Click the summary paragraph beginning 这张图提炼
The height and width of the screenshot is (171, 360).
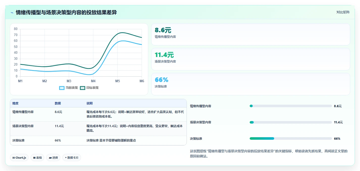click(269, 154)
